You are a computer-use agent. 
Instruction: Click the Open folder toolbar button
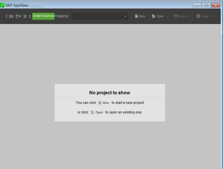click(158, 16)
